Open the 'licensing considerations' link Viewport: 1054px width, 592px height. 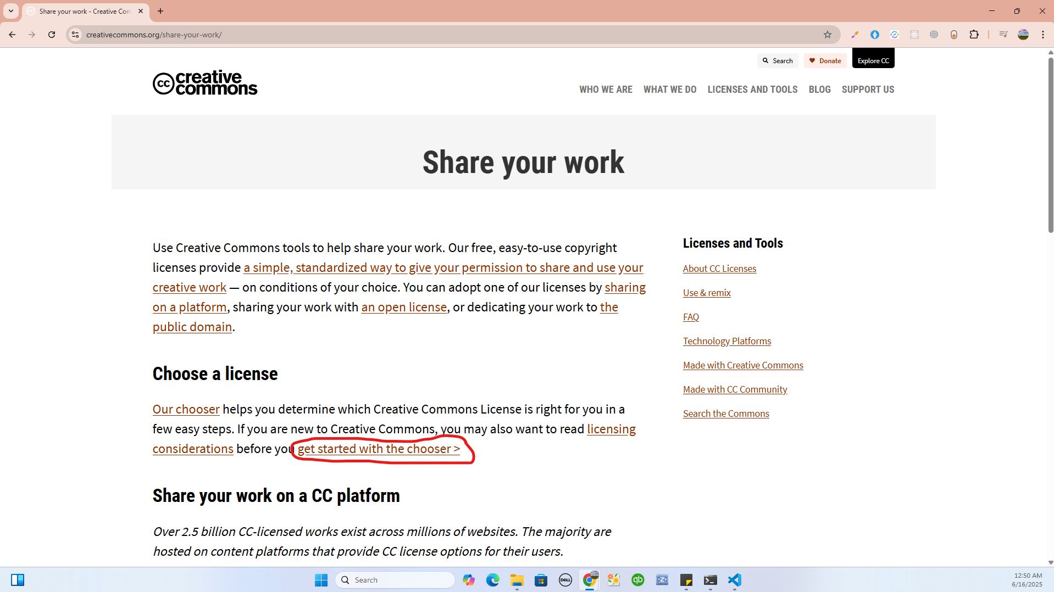(611, 429)
